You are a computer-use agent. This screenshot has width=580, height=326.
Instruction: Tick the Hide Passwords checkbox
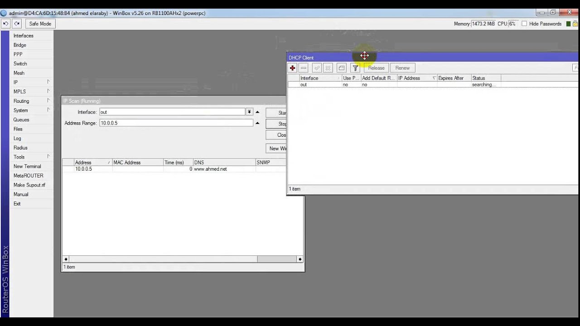coord(524,24)
